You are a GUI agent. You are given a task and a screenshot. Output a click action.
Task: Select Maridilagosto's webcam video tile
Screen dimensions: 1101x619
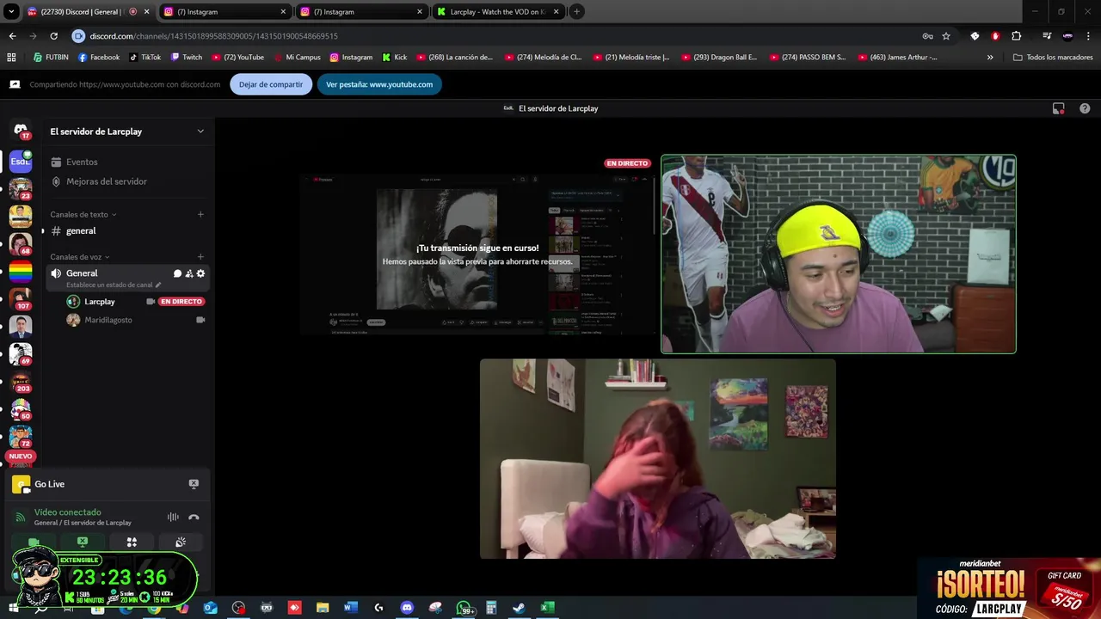(x=658, y=458)
